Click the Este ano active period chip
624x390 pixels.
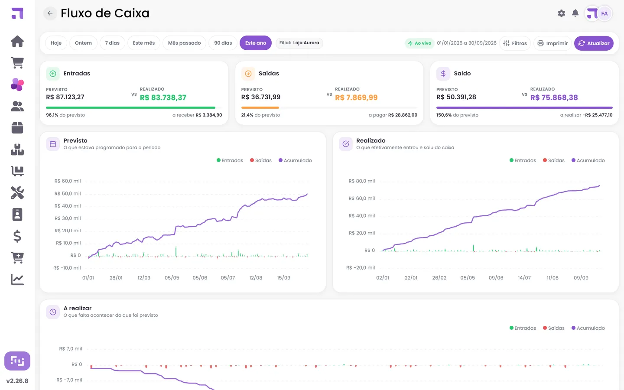pos(256,43)
